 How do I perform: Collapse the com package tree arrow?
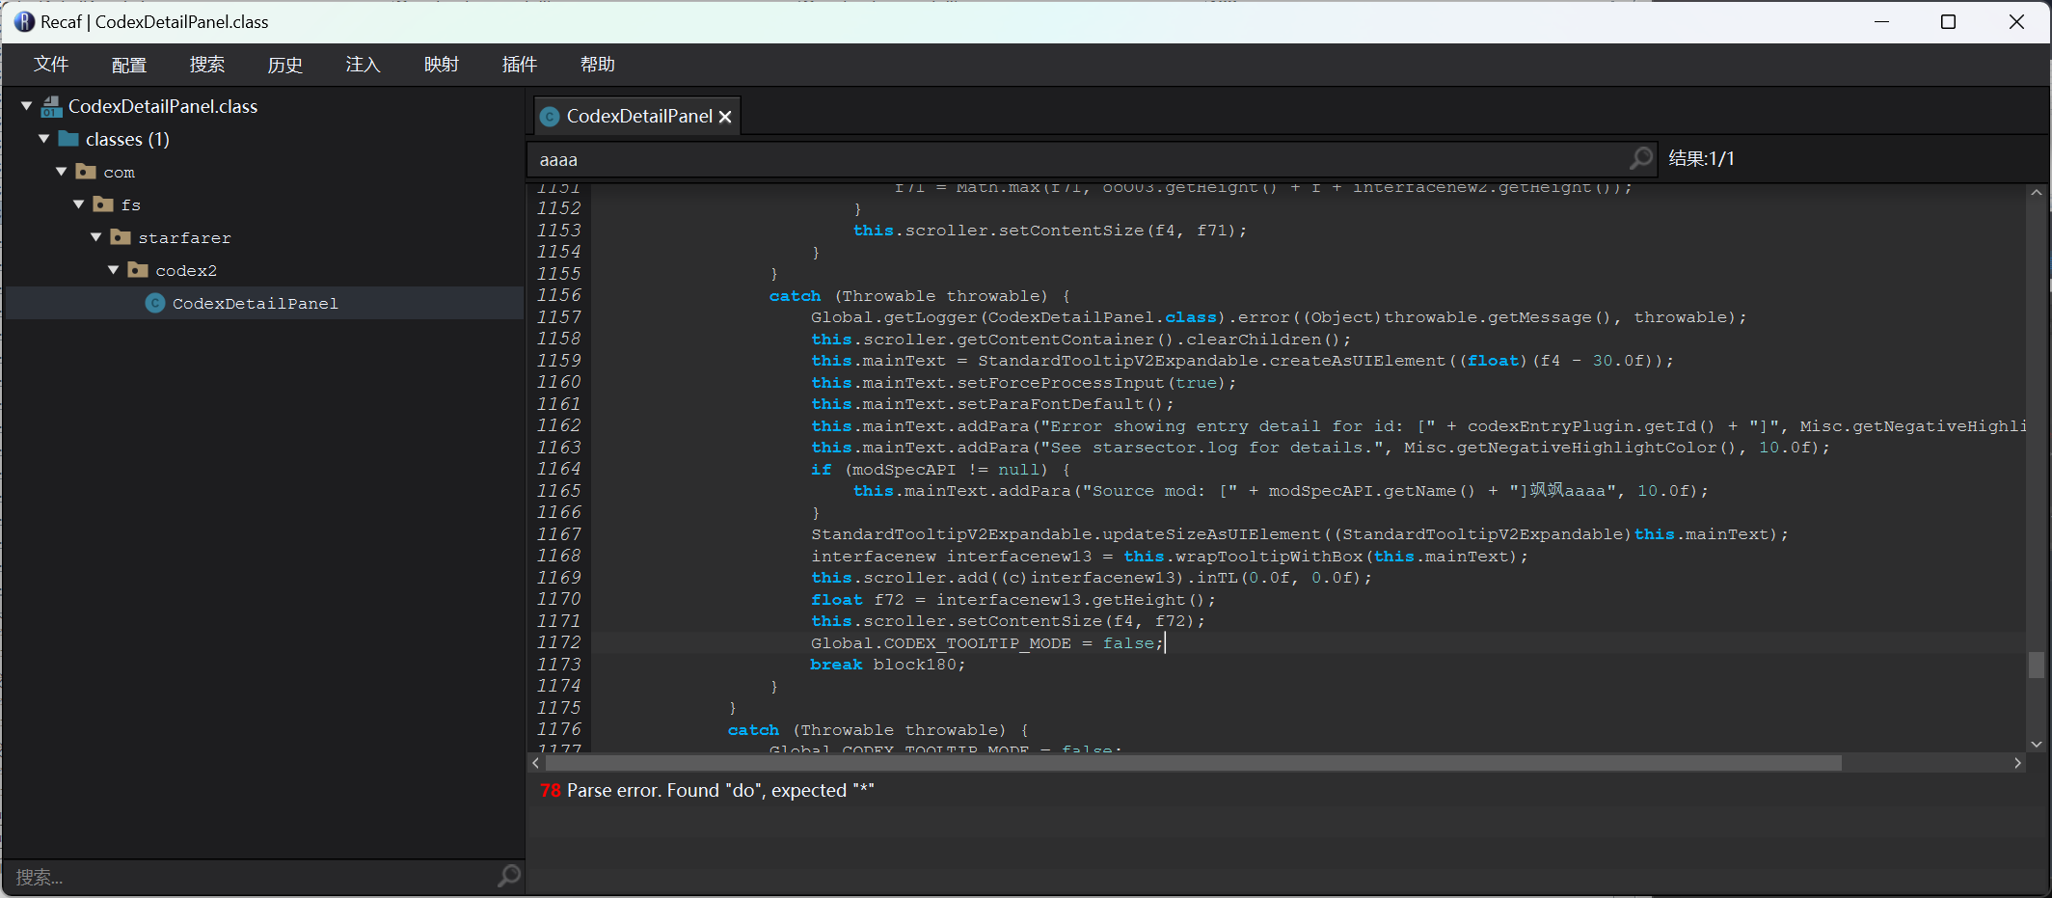click(62, 172)
